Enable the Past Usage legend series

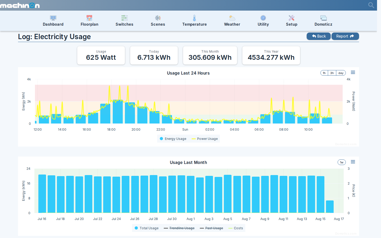click(211, 228)
